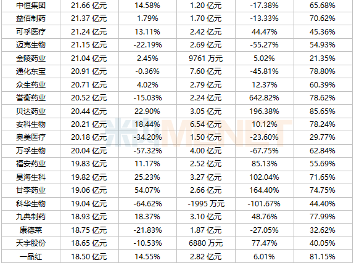Image resolution: width=354 pixels, height=263 pixels.
Task: Select 金陵药业 profit cell 9761 万元
Action: [206, 58]
